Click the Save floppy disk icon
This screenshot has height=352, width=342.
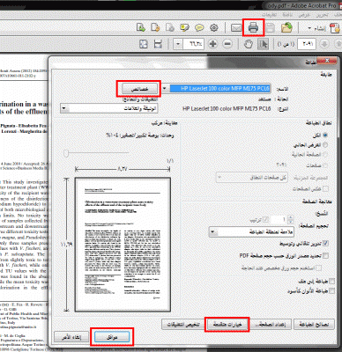(x=270, y=28)
